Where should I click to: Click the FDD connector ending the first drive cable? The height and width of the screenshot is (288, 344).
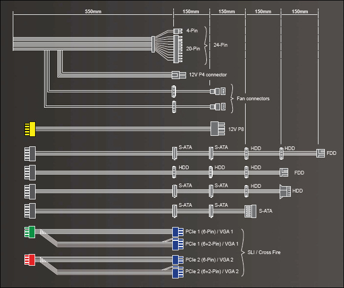pos(322,153)
